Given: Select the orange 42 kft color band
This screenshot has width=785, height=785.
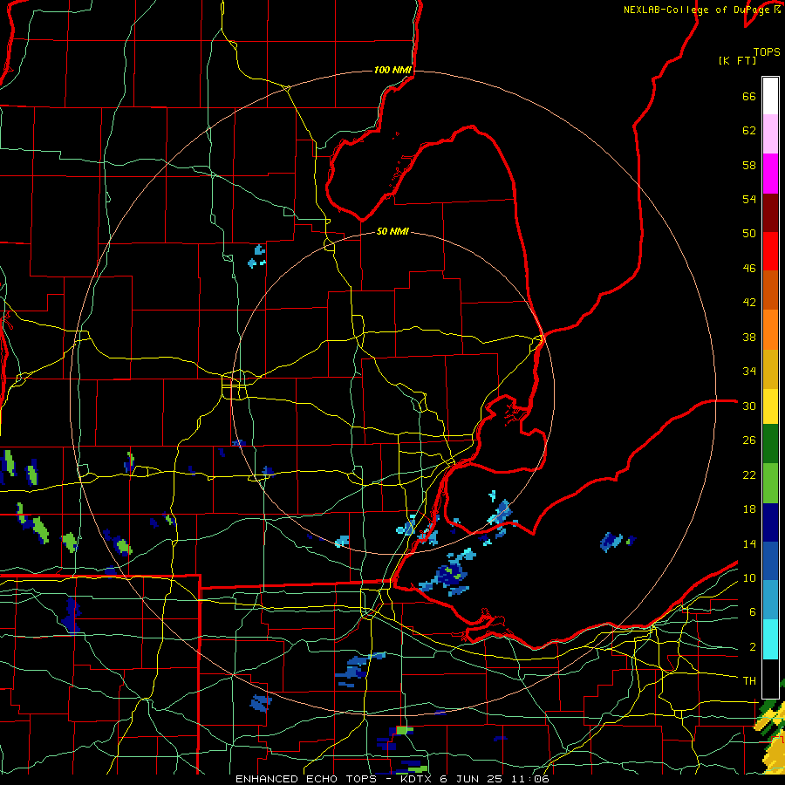Looking at the screenshot, I should tap(770, 330).
